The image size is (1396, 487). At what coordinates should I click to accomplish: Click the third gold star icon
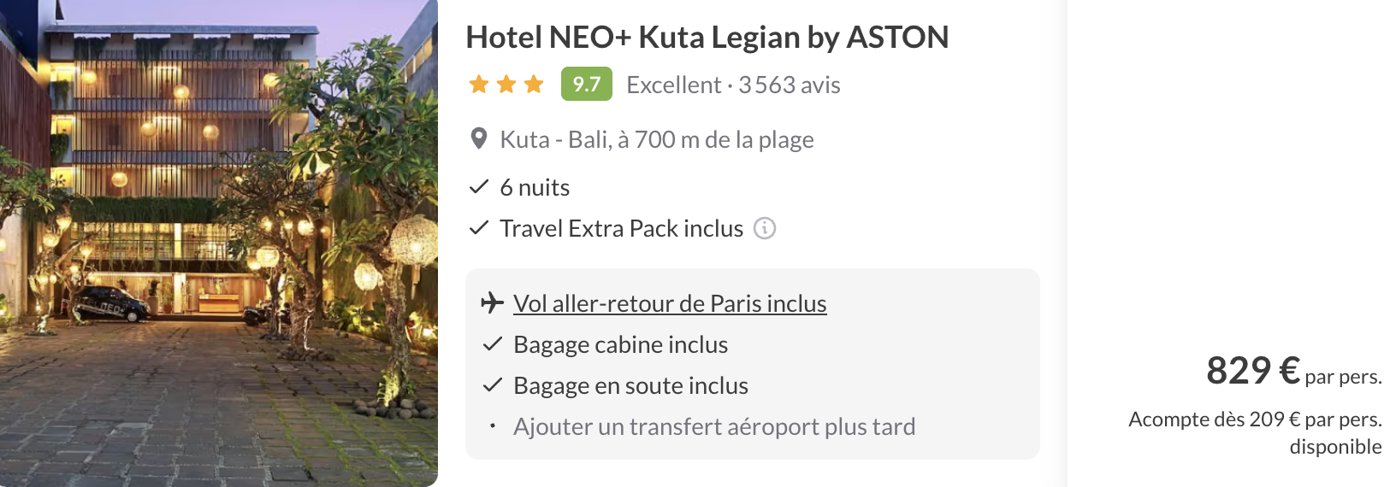(x=534, y=85)
